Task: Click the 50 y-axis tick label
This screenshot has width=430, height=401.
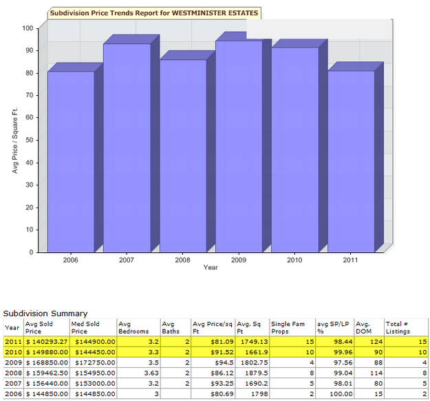Action: (30, 140)
